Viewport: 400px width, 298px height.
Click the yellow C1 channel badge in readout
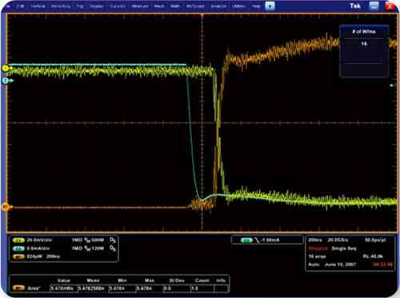[18, 240]
